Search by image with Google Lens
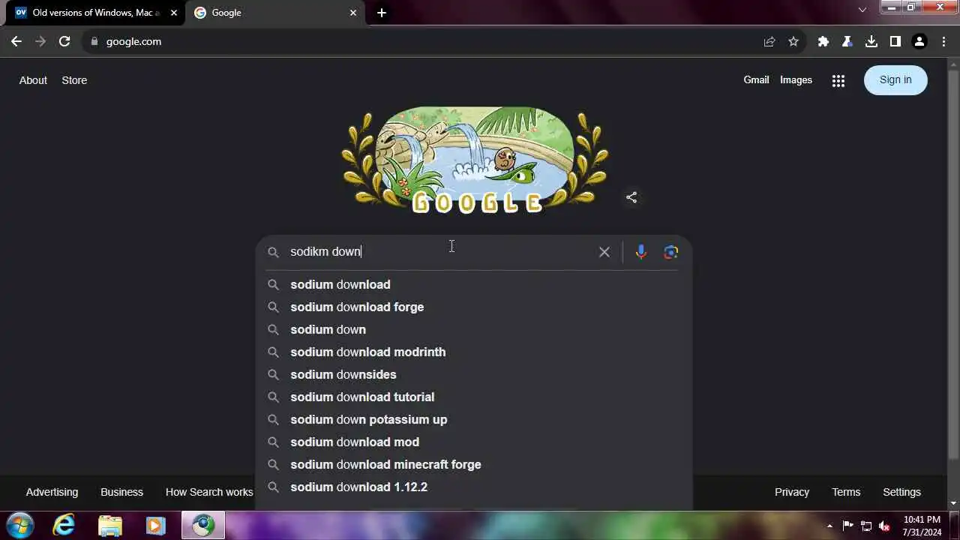 671,252
